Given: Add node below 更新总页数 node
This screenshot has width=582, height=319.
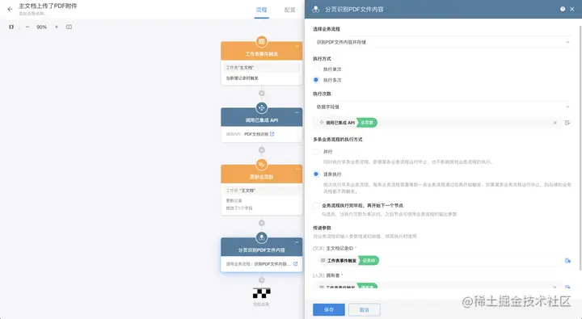Looking at the screenshot, I should point(262,223).
